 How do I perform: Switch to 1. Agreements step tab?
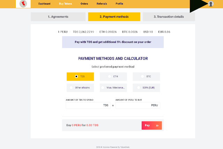coord(58,17)
